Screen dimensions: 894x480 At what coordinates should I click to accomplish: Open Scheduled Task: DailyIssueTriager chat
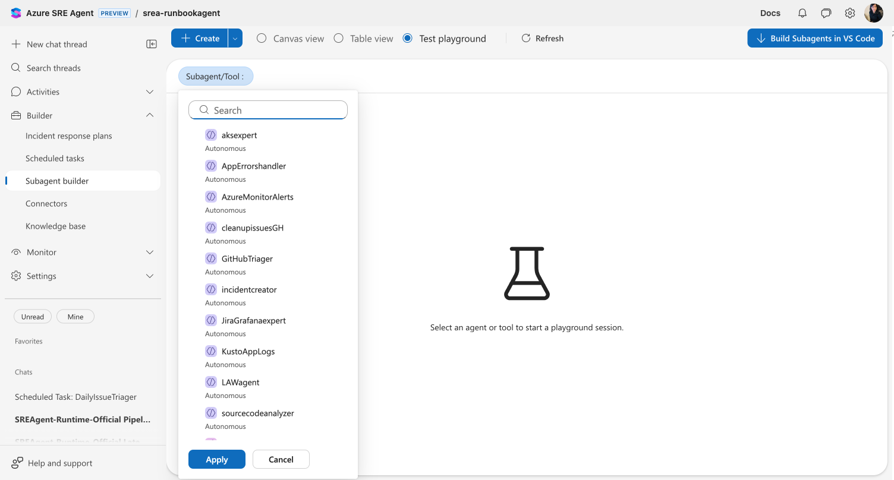(75, 397)
